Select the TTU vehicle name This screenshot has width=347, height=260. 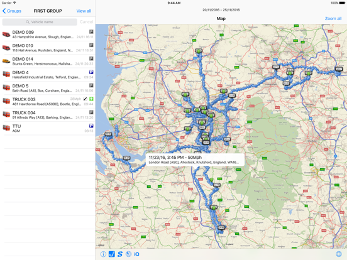point(16,126)
